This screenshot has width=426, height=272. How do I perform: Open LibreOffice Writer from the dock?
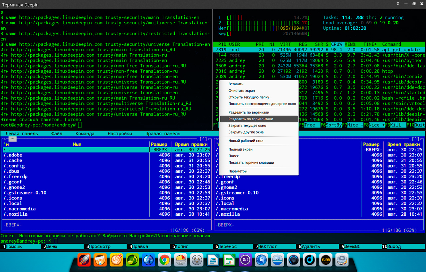coord(213,260)
